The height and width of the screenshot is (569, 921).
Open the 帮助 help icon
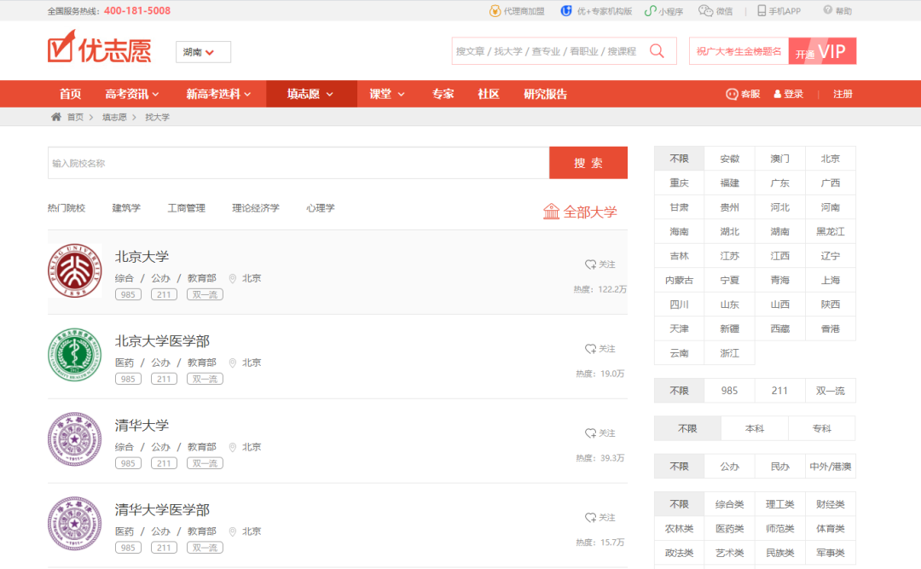[827, 10]
